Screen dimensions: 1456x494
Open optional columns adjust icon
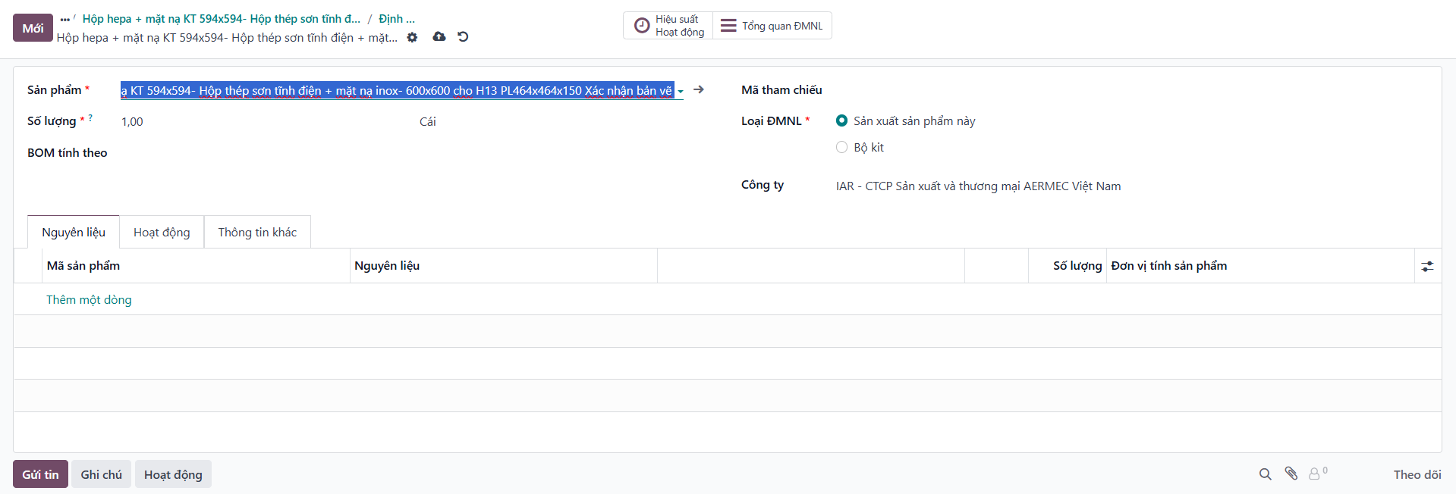[x=1427, y=266]
